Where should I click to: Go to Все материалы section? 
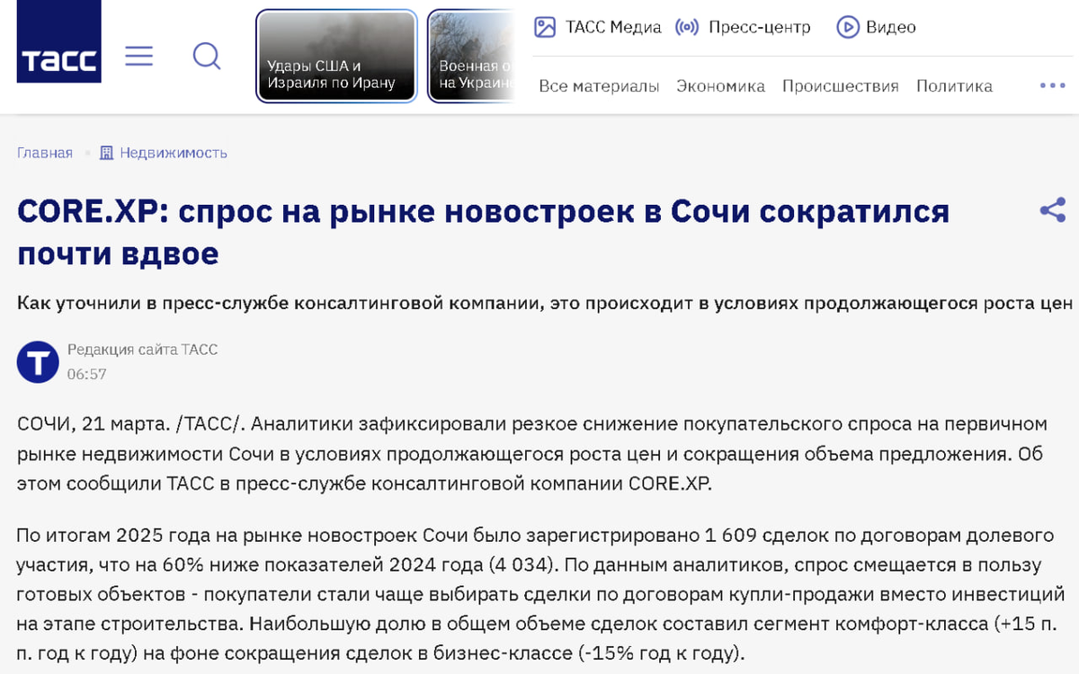pos(599,86)
